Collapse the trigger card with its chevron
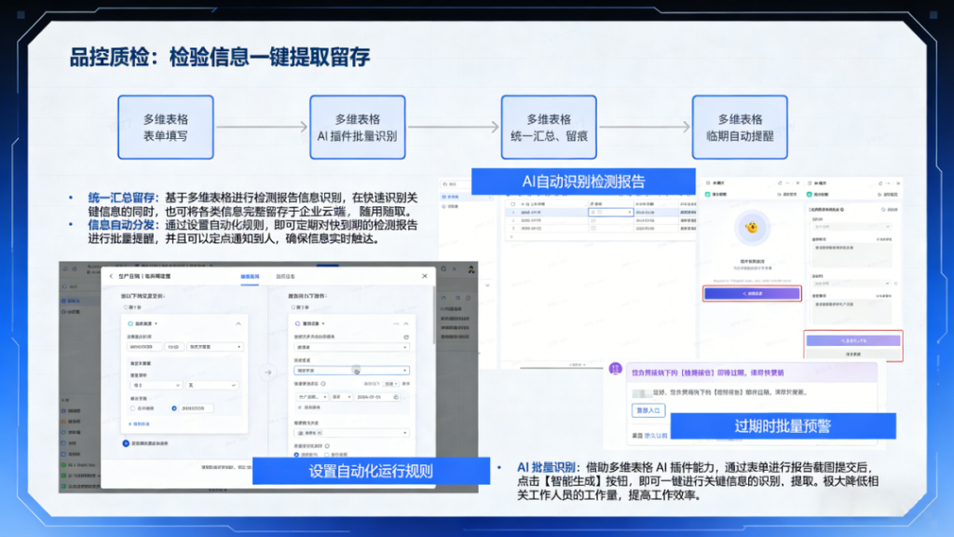954x537 pixels. pos(238,324)
